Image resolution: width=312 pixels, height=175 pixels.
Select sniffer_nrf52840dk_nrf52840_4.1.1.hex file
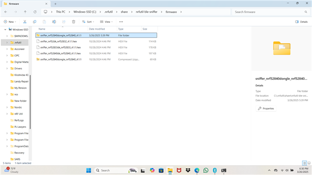point(97,53)
